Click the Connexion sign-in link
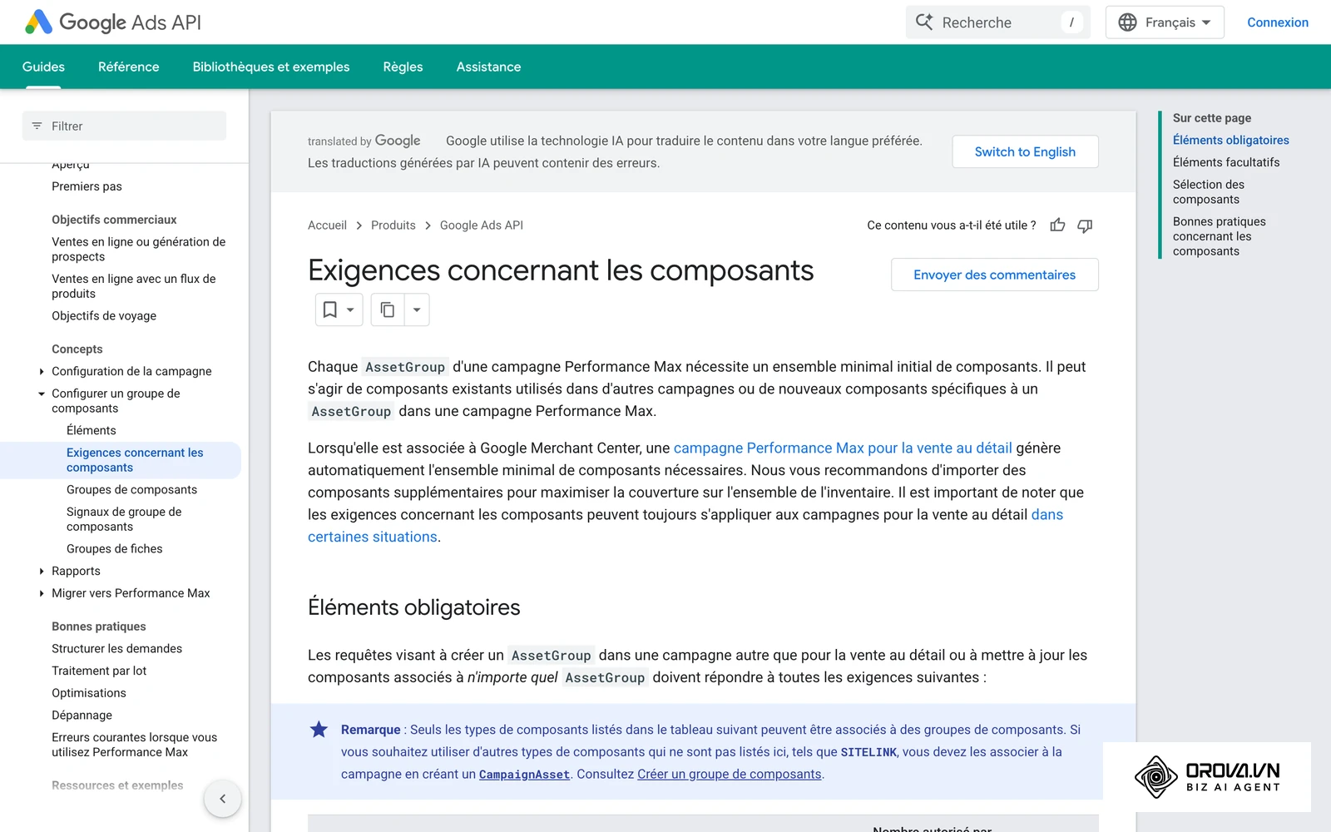This screenshot has width=1331, height=832. pos(1277,22)
